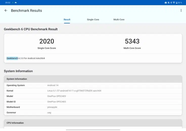The height and width of the screenshot is (131, 186).
Task: Switch to the Multi-Core tab
Action: click(119, 19)
